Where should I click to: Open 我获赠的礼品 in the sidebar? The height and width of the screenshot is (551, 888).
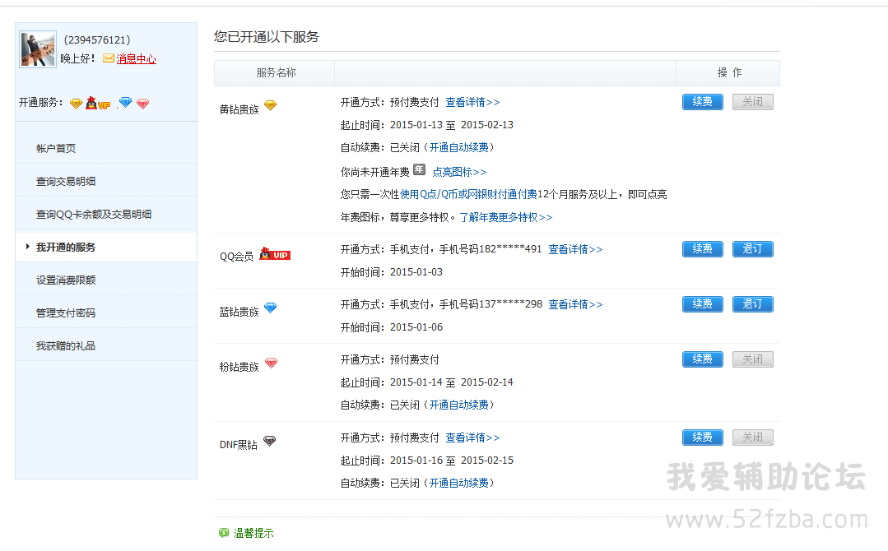[x=66, y=345]
